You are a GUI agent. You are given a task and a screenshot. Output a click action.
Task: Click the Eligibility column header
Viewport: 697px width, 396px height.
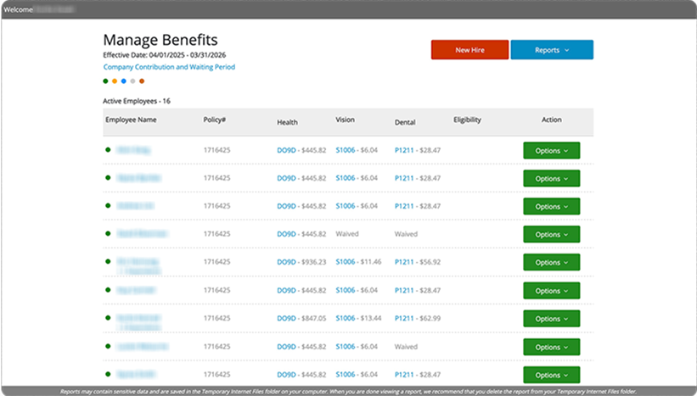(x=467, y=120)
